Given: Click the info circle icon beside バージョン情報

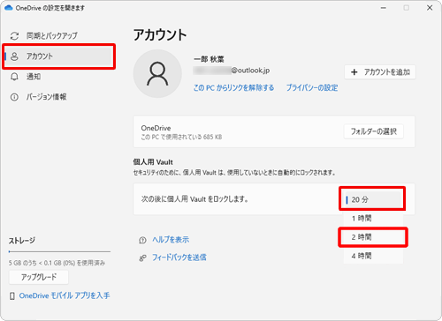Looking at the screenshot, I should point(14,97).
